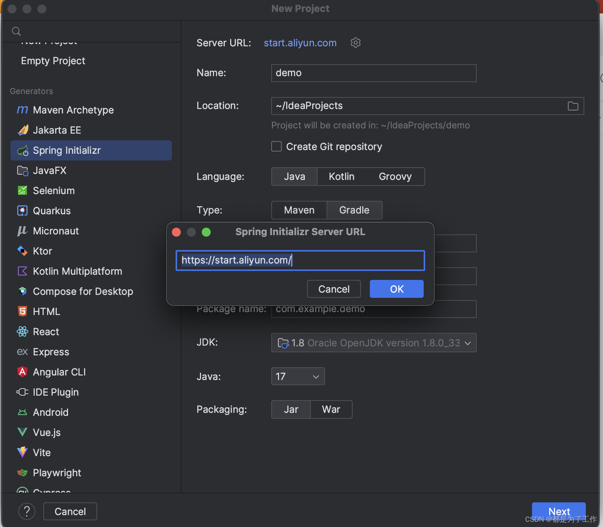Click the Compose for Desktop icon
The width and height of the screenshot is (603, 527).
(22, 291)
